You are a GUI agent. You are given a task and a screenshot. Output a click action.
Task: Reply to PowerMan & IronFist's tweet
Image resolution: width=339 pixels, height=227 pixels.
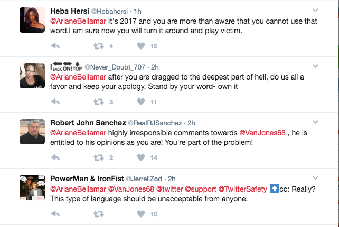55,214
